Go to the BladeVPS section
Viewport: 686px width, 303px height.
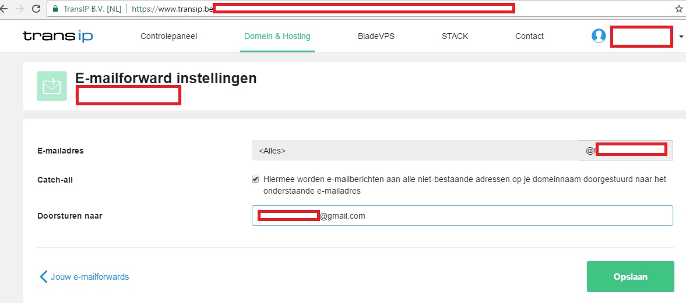[x=376, y=36]
